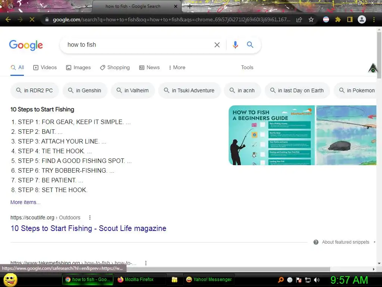Viewport: 382px width, 287px height.
Task: Switch to the Images tab
Action: [x=78, y=68]
